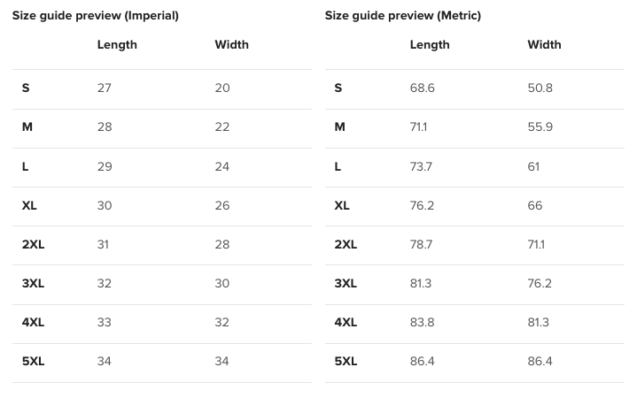The height and width of the screenshot is (398, 637).
Task: Select the 3XL row label in Metric table
Action: (346, 283)
